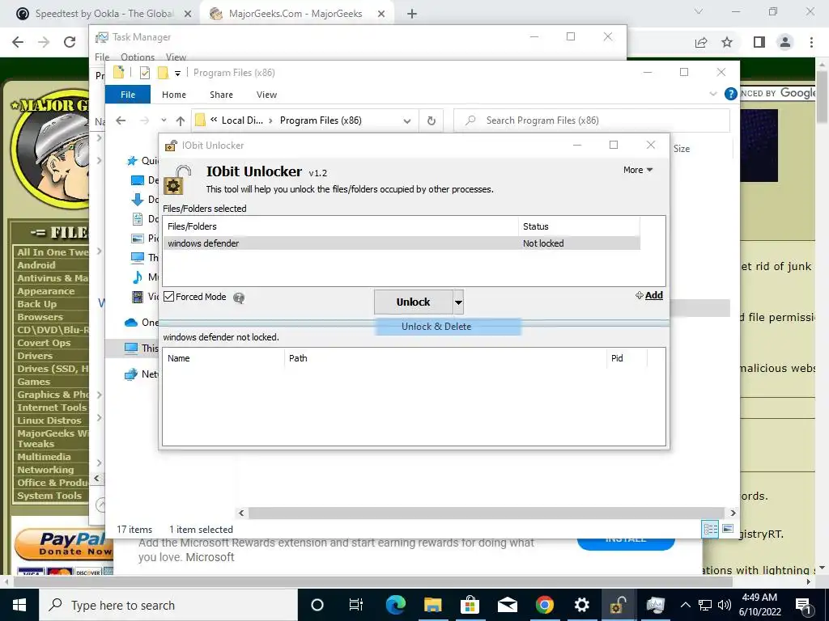829x621 pixels.
Task: Click Program Files (x86) breadcrumb
Action: (321, 120)
